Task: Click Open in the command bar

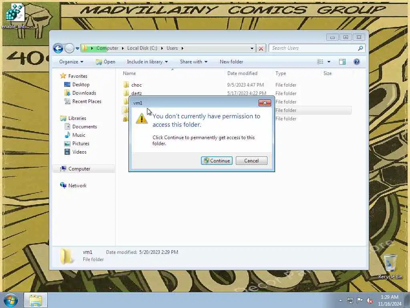Action: point(106,62)
